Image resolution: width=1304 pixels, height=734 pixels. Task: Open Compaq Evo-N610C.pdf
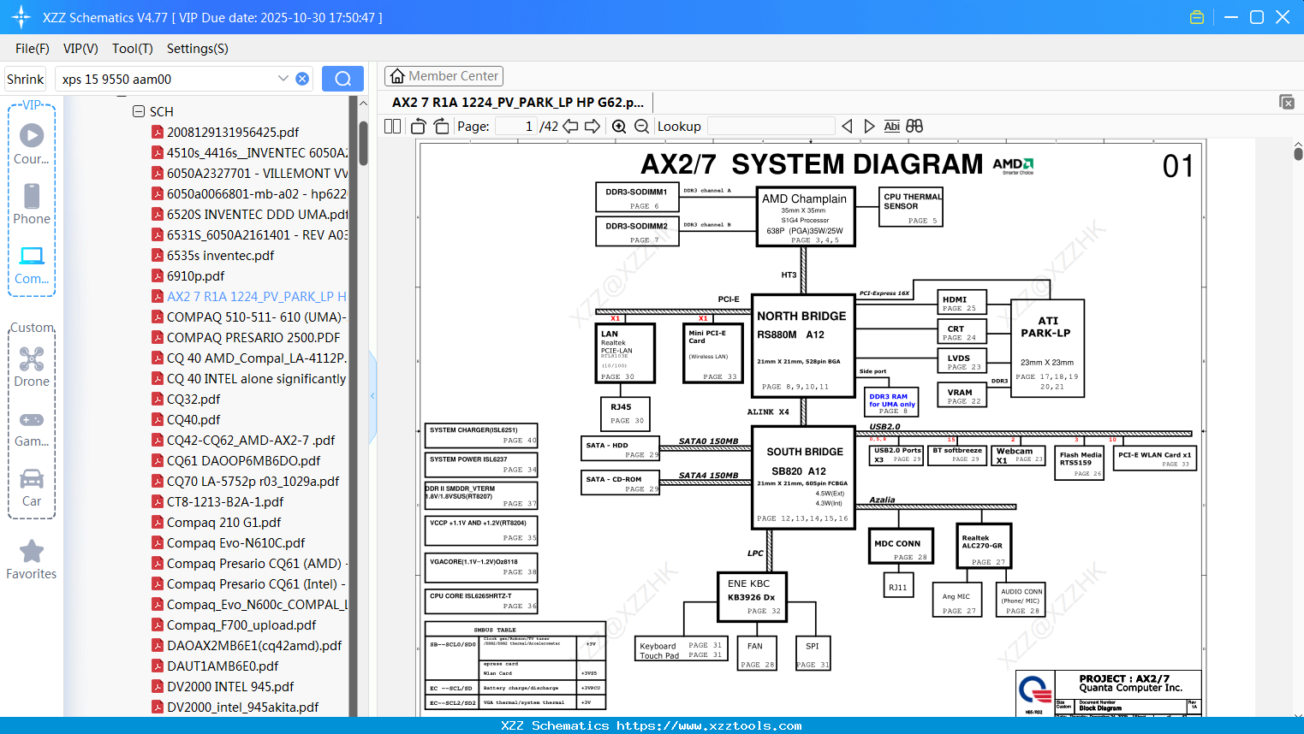[235, 542]
